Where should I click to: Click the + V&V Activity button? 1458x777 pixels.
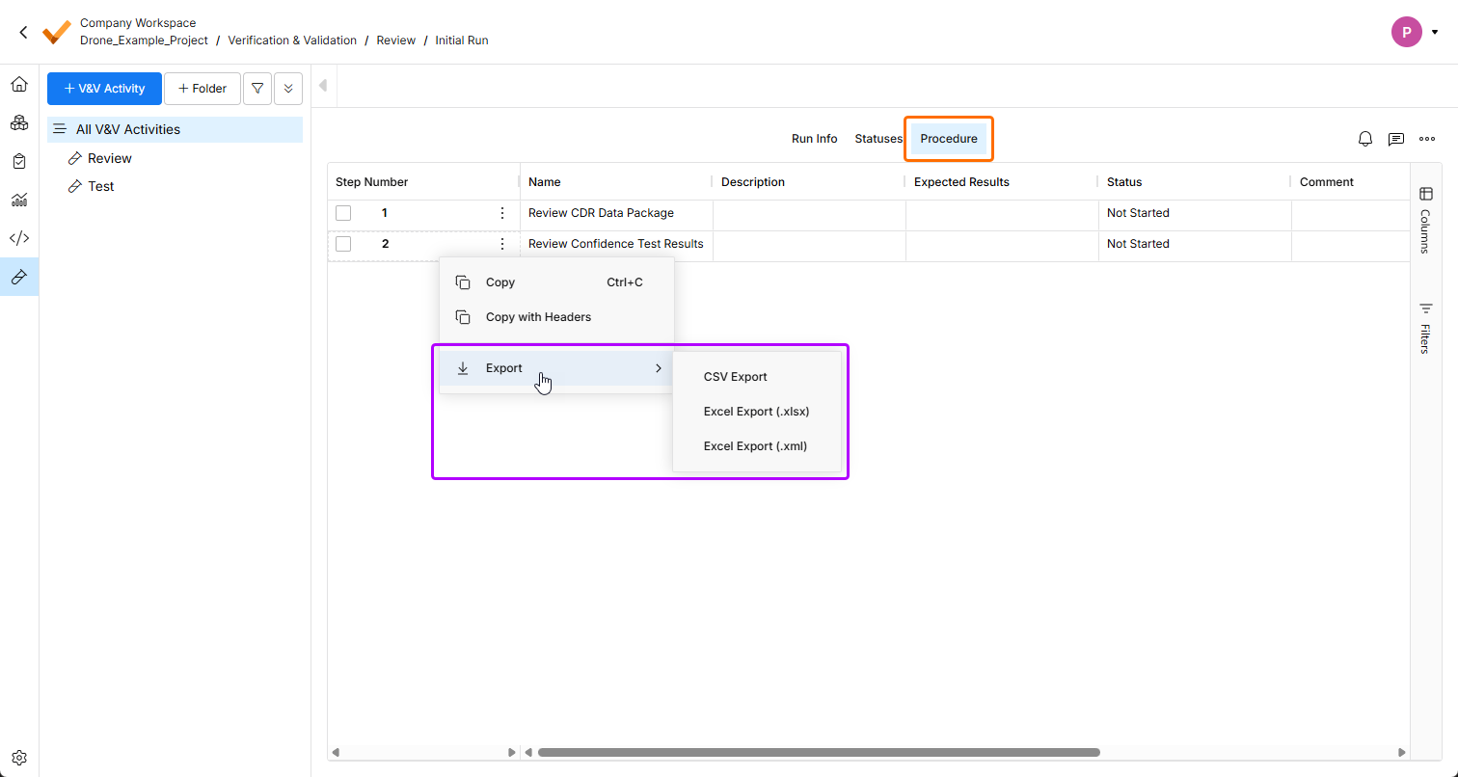(104, 89)
